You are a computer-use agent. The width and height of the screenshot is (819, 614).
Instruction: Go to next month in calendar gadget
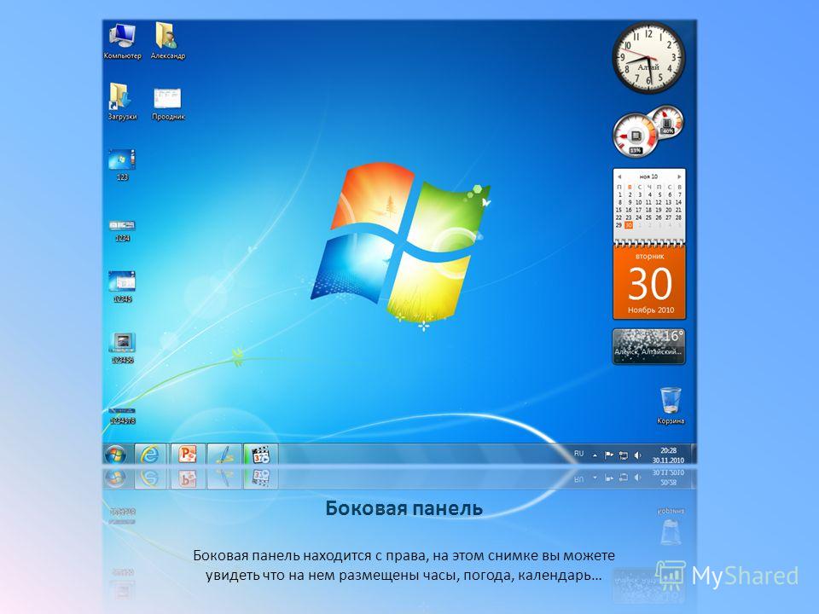click(679, 177)
